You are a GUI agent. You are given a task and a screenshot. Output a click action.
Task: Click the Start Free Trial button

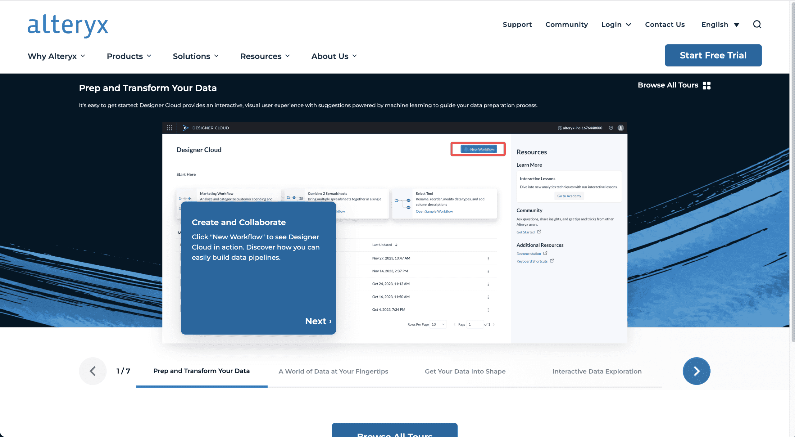tap(713, 55)
